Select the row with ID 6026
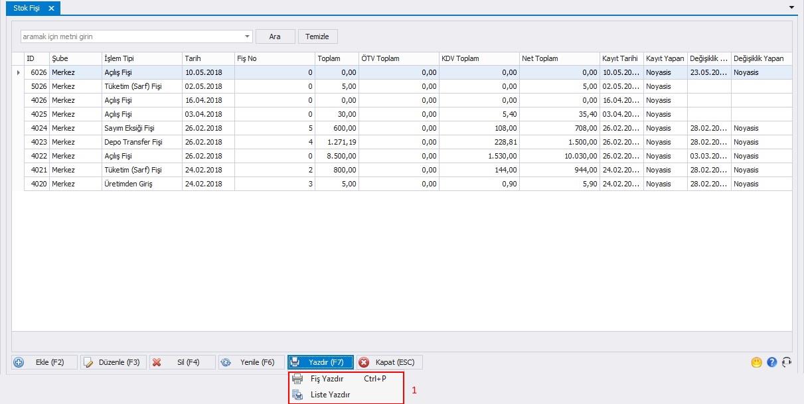The height and width of the screenshot is (404, 804). pyautogui.click(x=402, y=72)
